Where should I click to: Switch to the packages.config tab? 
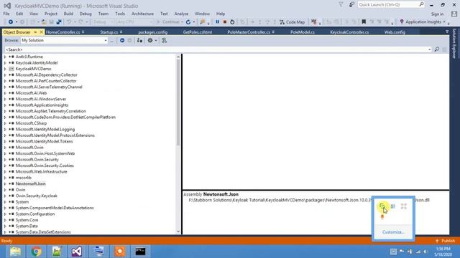coord(153,32)
